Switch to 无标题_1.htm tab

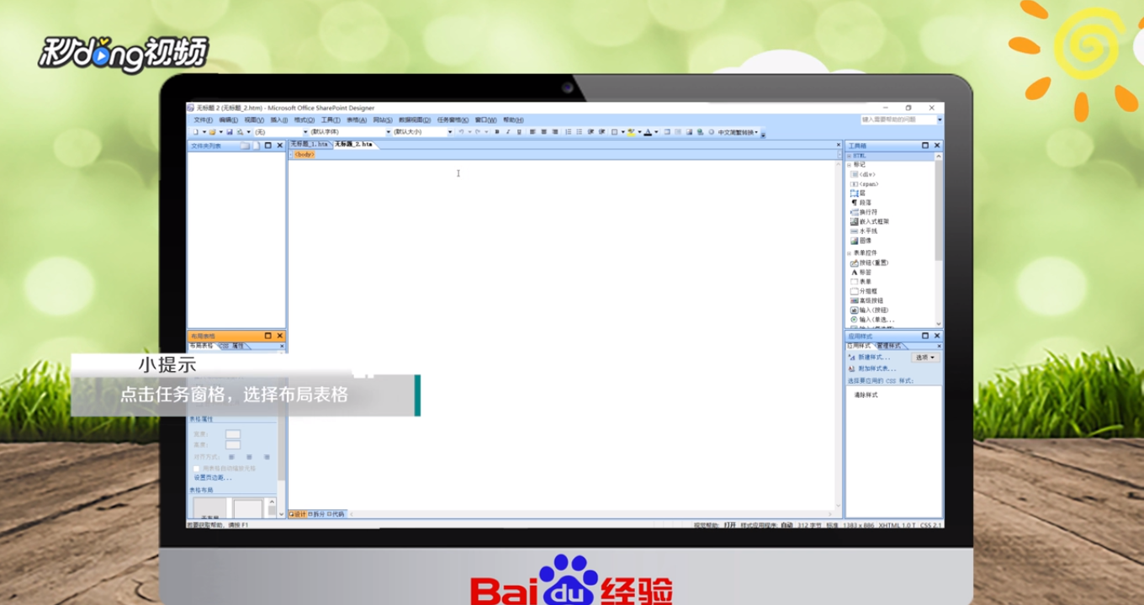click(310, 145)
